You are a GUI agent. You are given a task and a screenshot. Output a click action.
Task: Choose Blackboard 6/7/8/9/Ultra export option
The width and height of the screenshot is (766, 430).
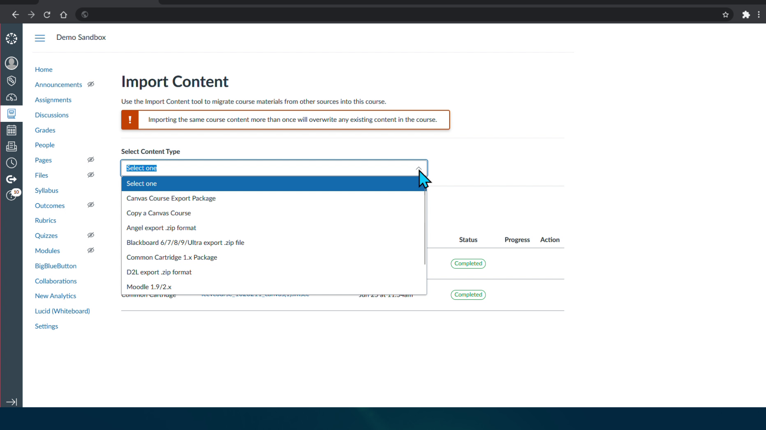273,242
